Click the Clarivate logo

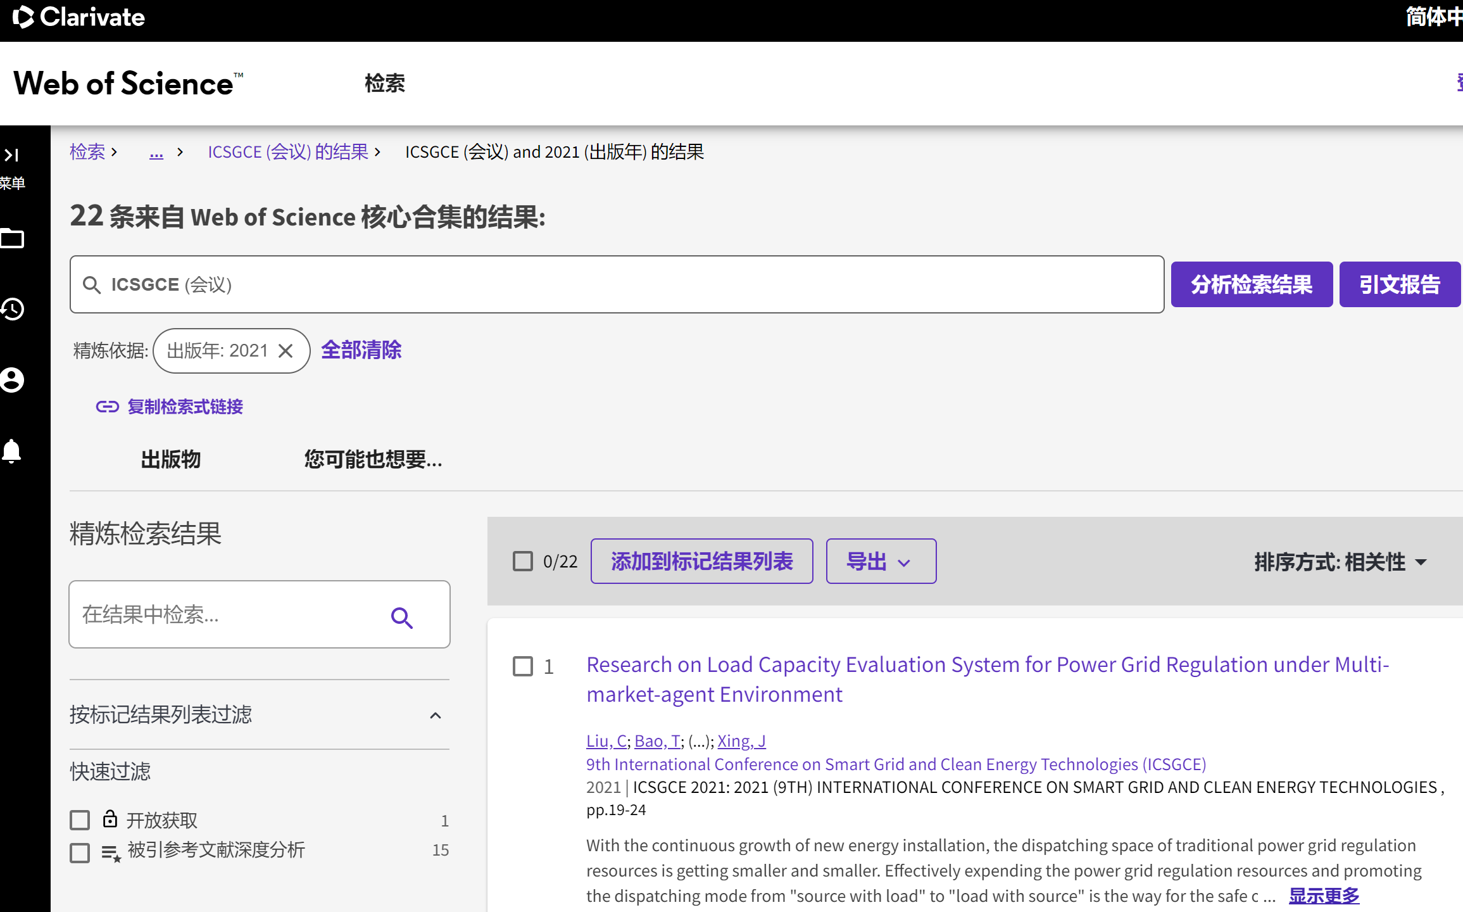click(78, 17)
